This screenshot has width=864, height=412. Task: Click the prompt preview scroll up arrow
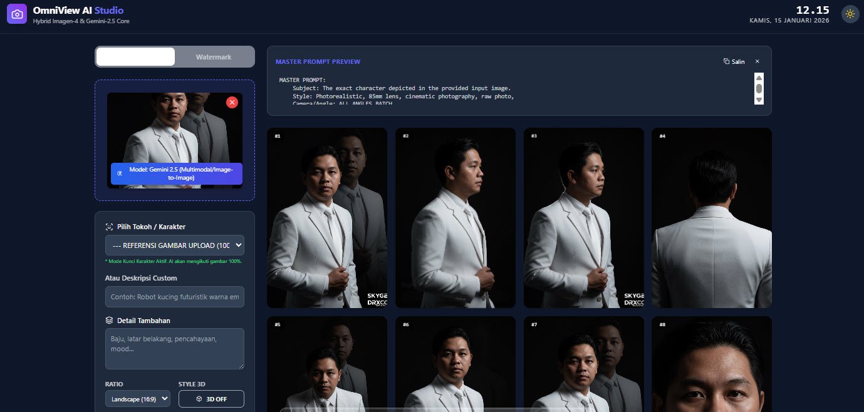(x=759, y=78)
